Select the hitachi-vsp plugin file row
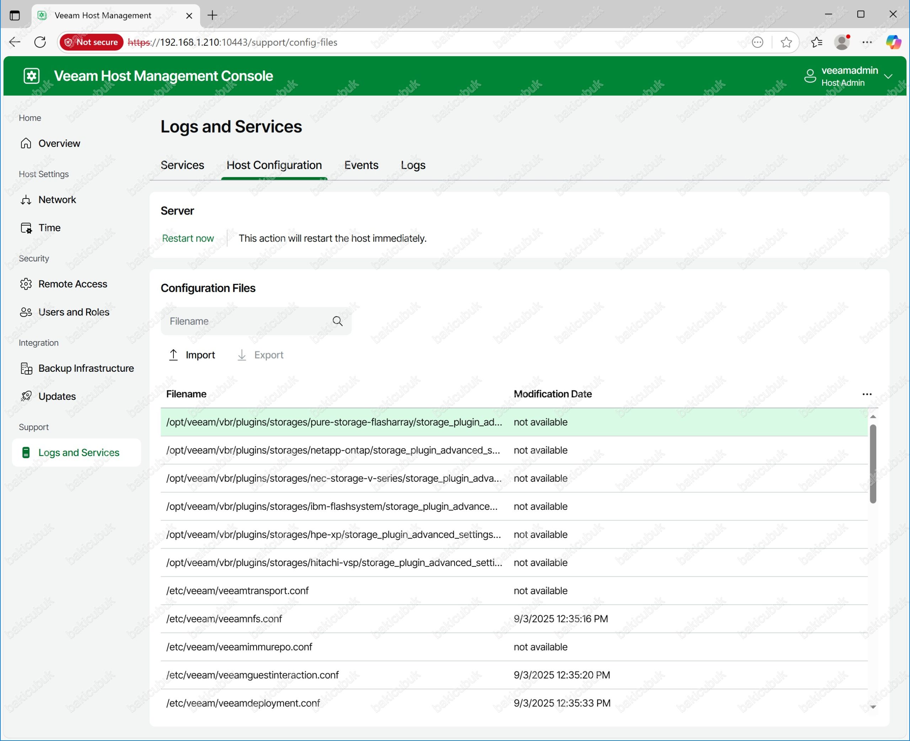 [514, 562]
